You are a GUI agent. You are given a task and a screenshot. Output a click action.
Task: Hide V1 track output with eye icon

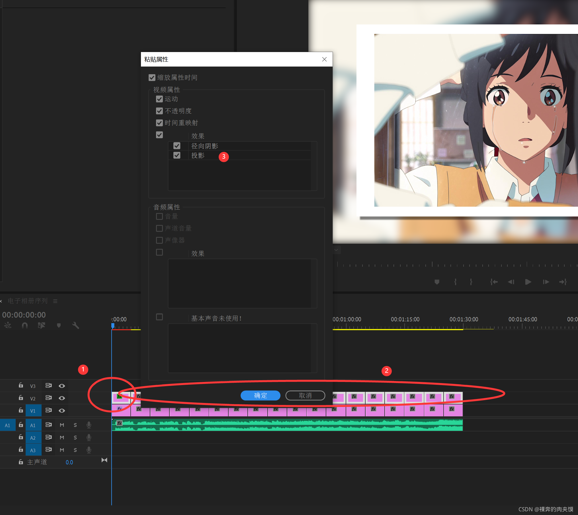[62, 411]
